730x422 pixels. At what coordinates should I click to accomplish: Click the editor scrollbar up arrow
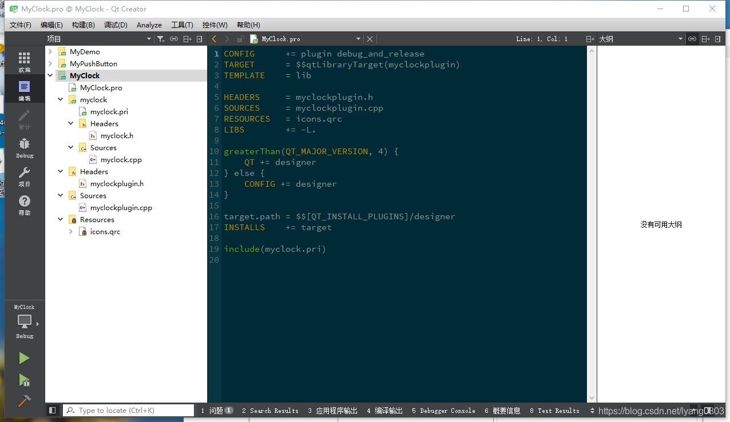[592, 50]
